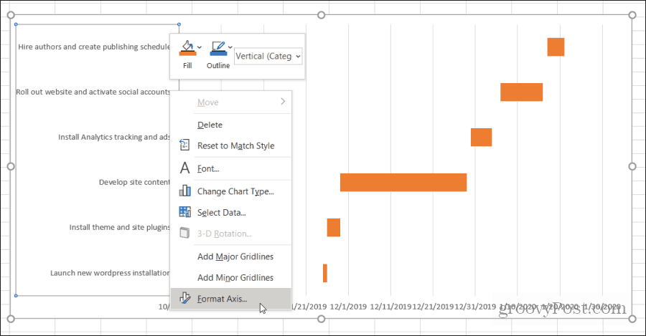Select the Install theme and plugins orange bar
646x336 pixels.
tap(334, 228)
